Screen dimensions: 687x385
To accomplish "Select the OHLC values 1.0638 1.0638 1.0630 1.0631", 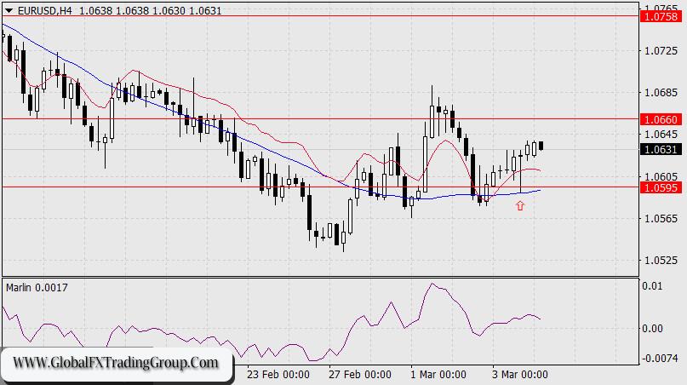I will (x=151, y=10).
